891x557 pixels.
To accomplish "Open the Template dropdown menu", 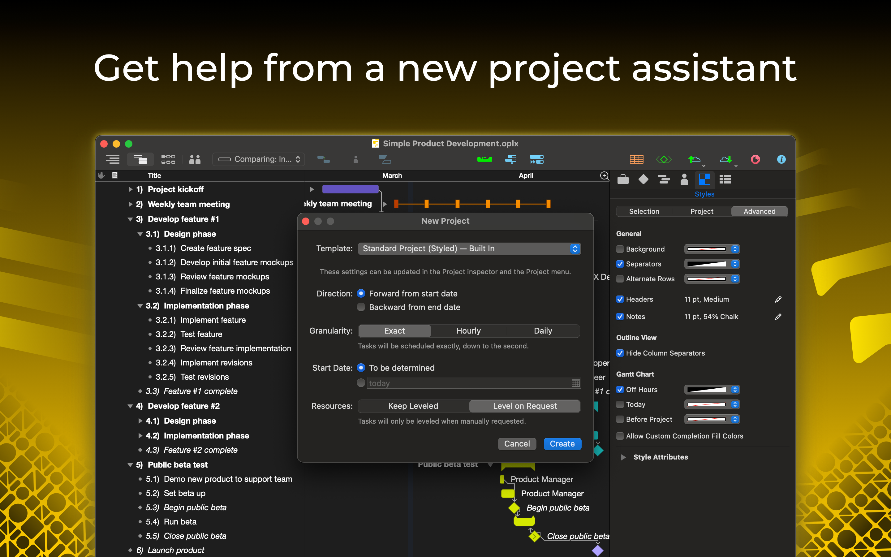I will pyautogui.click(x=469, y=249).
